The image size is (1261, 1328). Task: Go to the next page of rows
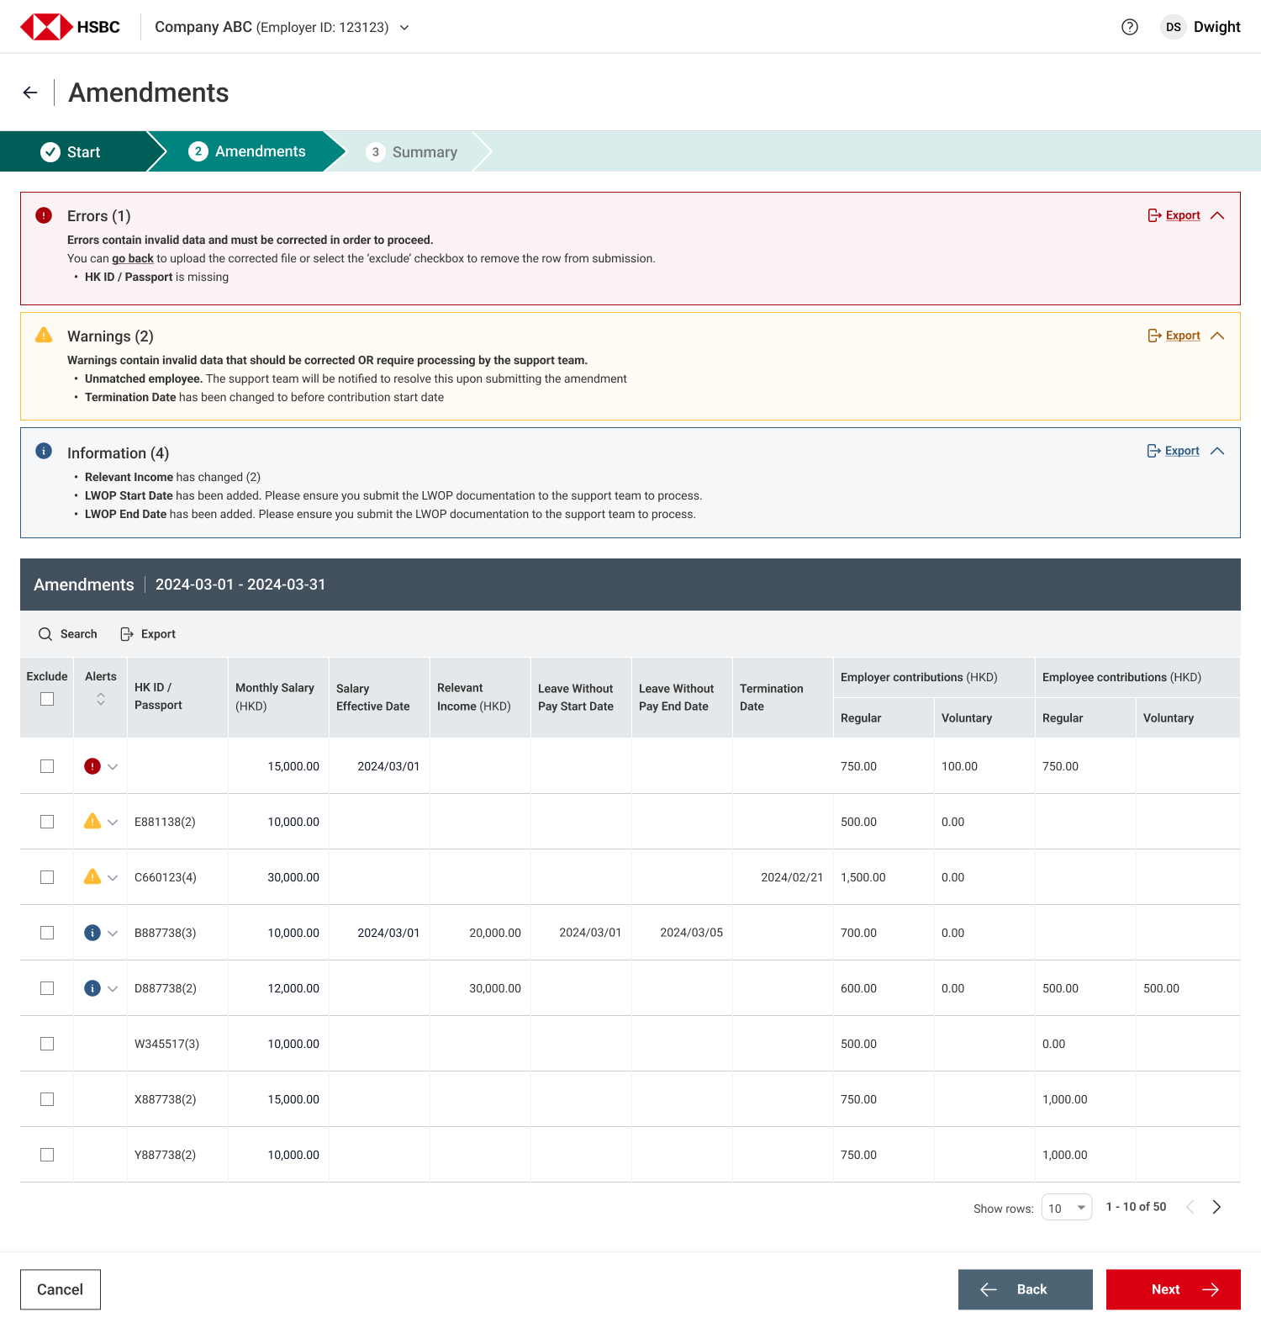[1216, 1207]
